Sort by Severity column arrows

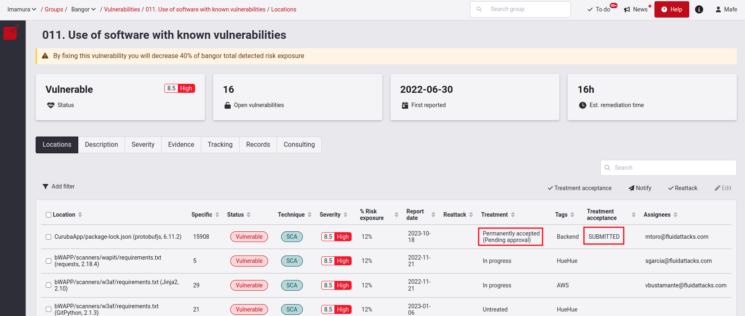[x=345, y=215]
